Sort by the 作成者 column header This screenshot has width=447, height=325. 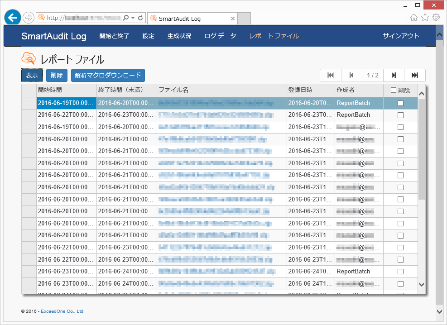(x=359, y=90)
